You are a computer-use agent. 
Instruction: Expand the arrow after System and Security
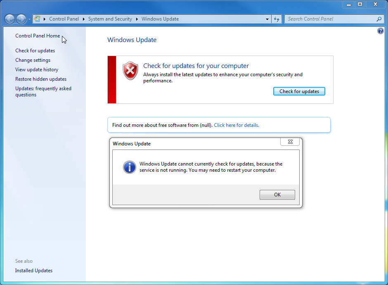pos(137,19)
